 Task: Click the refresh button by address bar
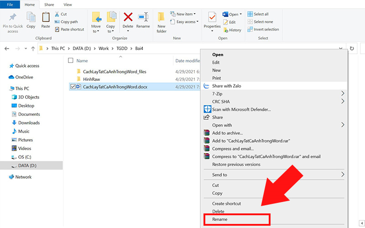pyautogui.click(x=352, y=48)
